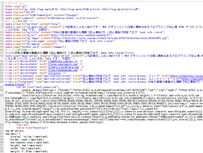Click the closing </script> tag
This screenshot has height=153, width=203.
click(x=22, y=125)
